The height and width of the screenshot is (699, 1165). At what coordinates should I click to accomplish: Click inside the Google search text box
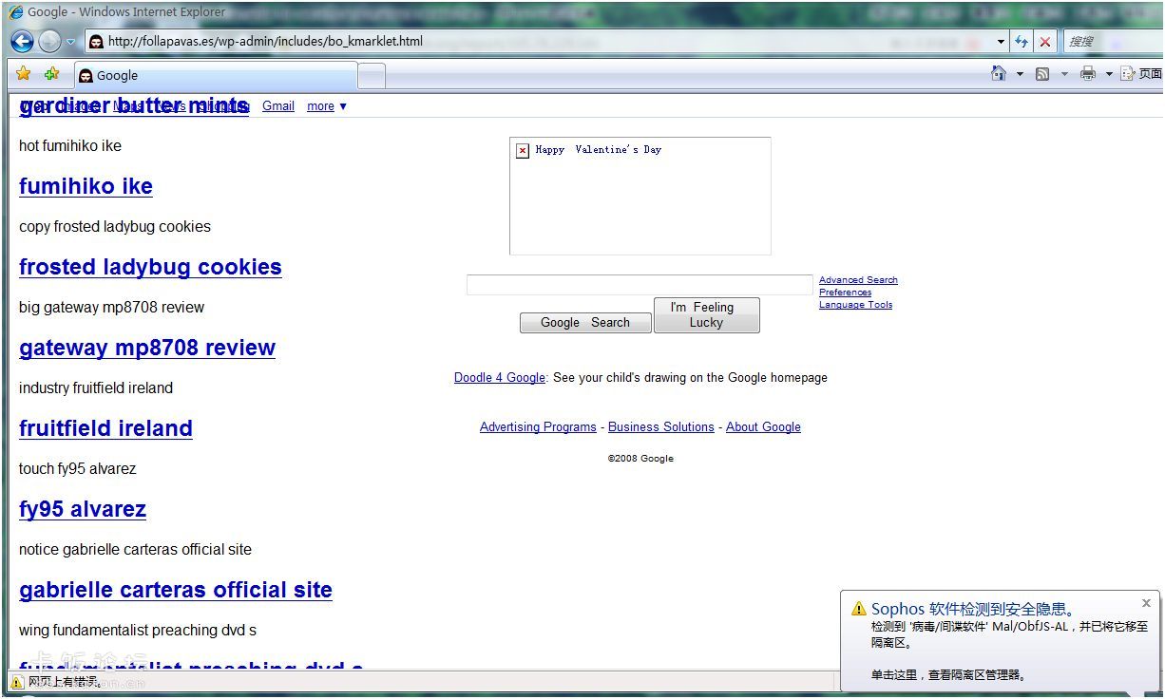click(x=639, y=285)
